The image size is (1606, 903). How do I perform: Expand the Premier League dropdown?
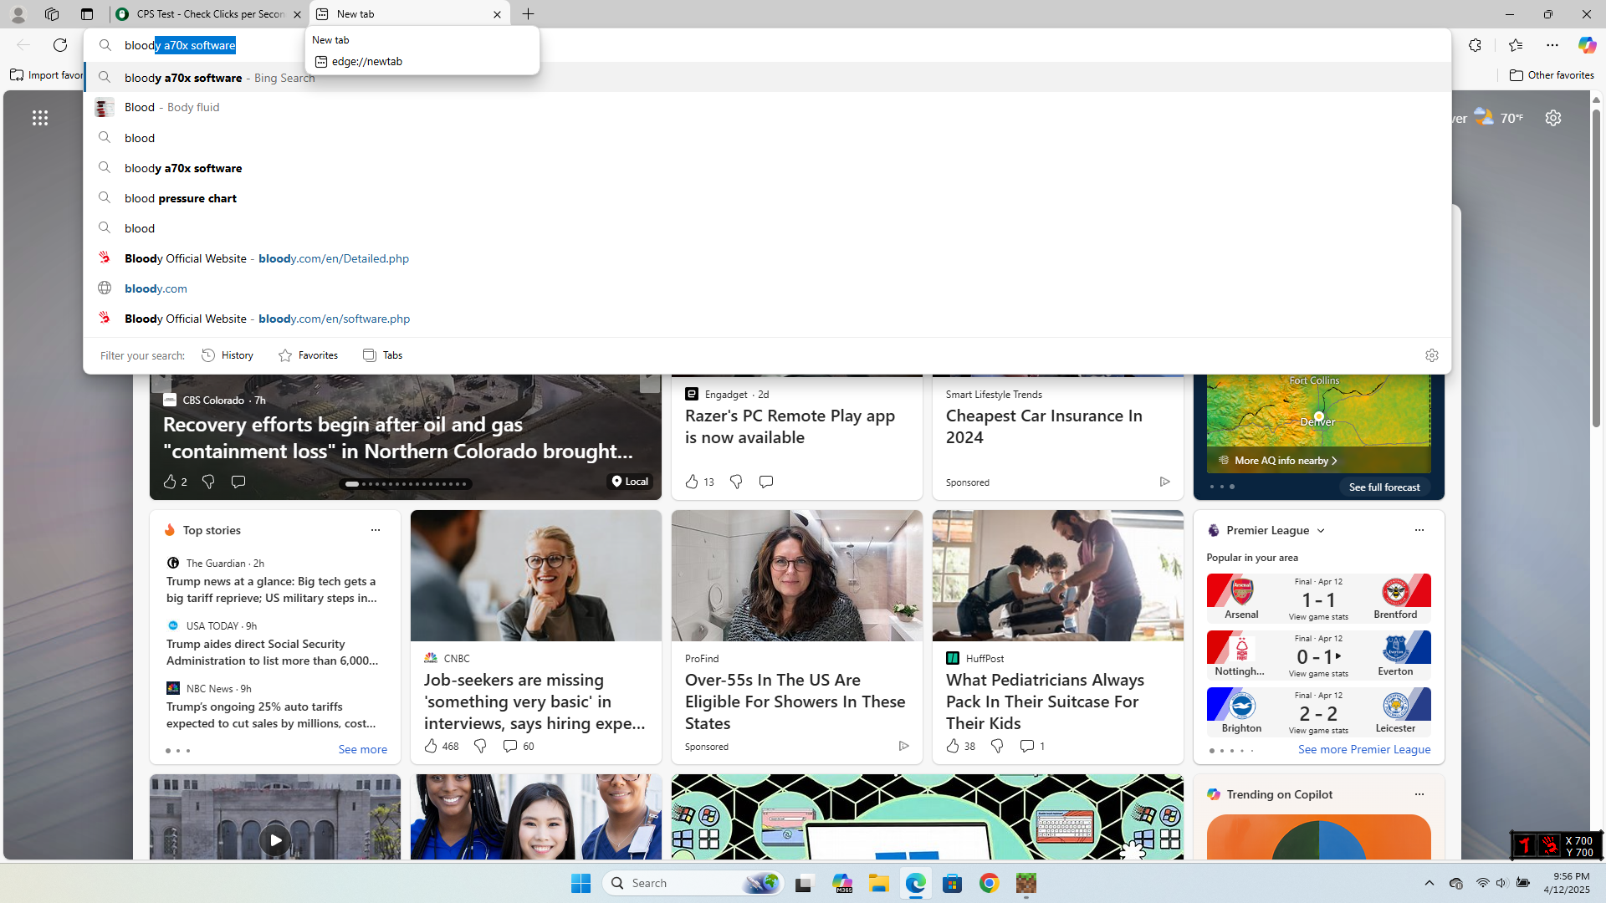point(1321,531)
